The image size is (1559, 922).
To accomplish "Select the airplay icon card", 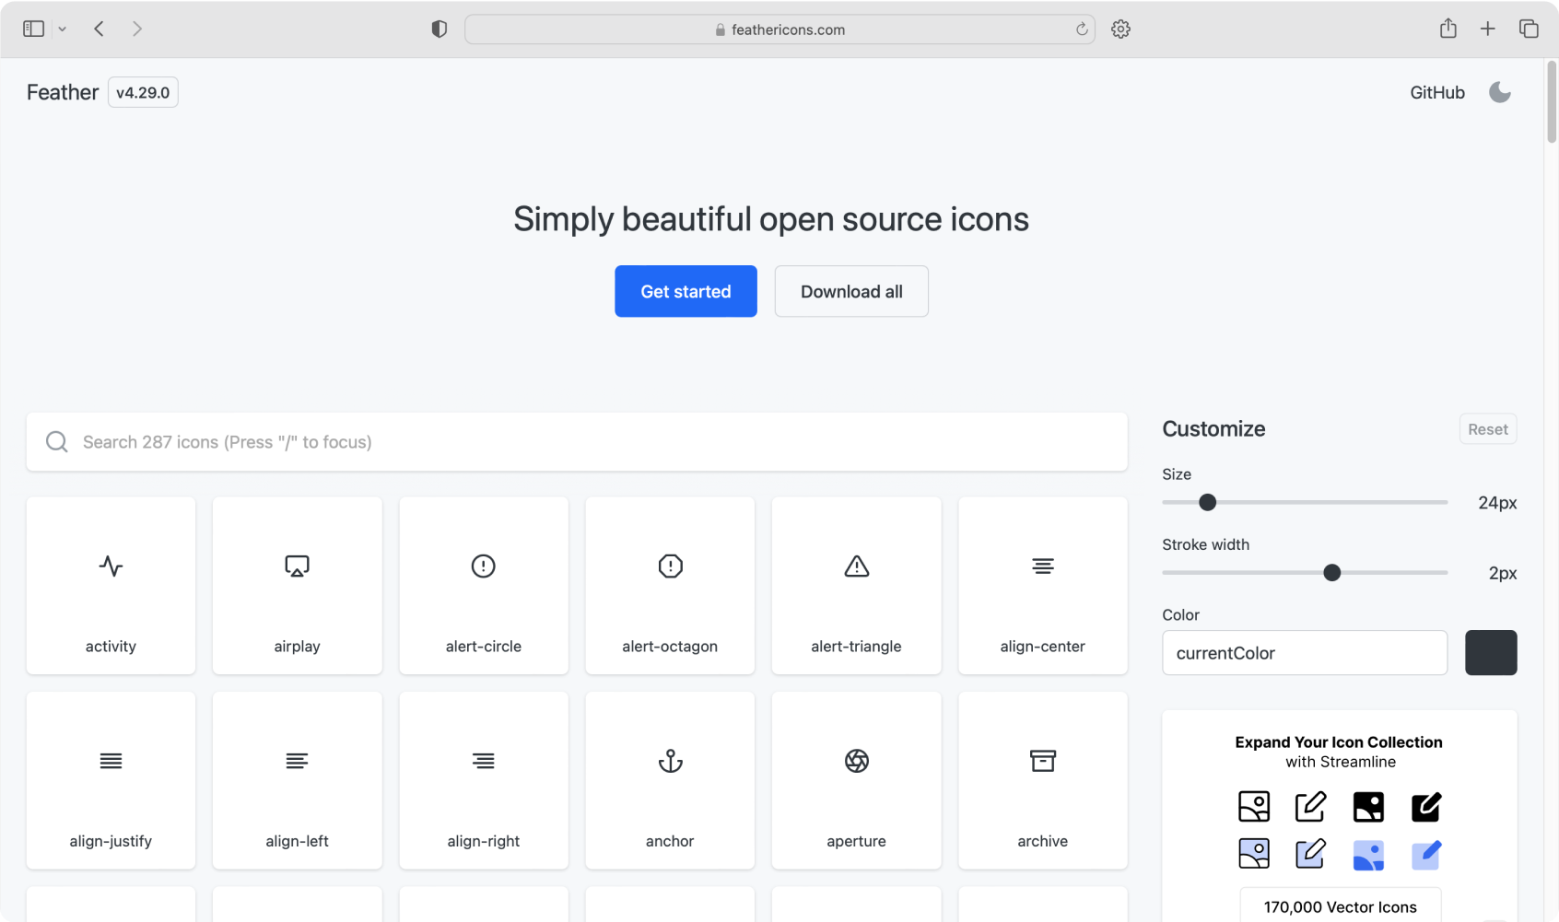I will click(297, 586).
